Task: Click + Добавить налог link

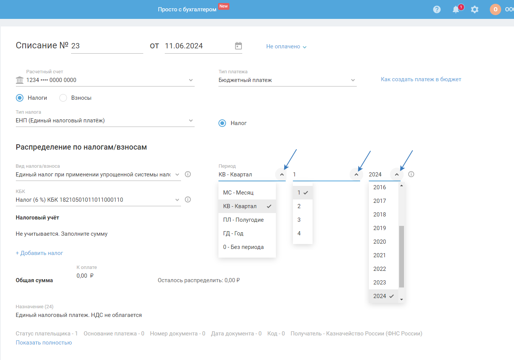Action: click(x=39, y=253)
